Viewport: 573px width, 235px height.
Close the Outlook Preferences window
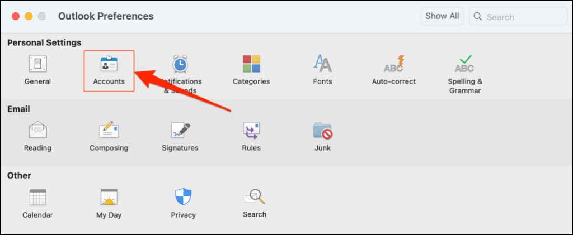coord(15,16)
